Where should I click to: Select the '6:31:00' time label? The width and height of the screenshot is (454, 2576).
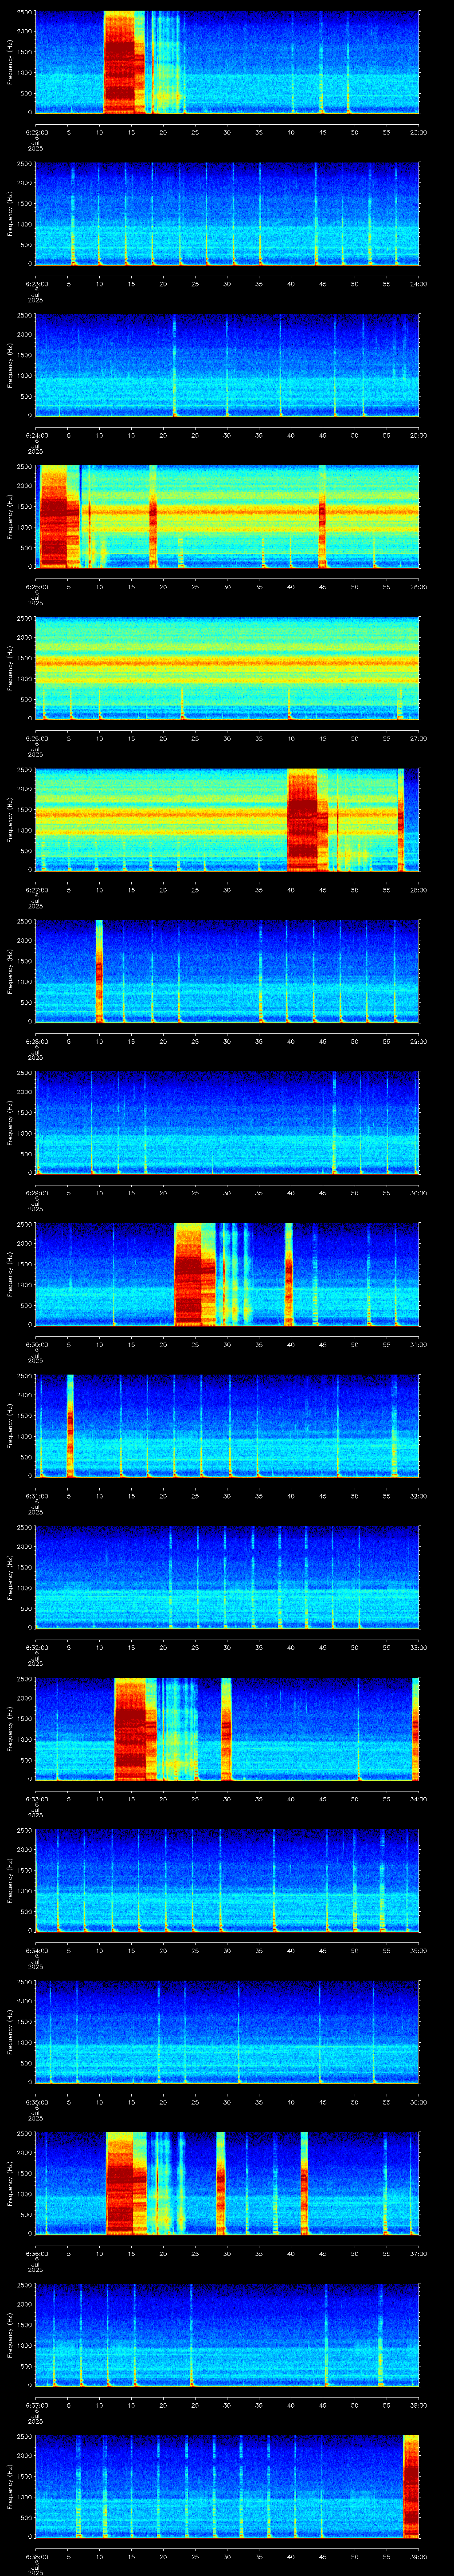36,1496
